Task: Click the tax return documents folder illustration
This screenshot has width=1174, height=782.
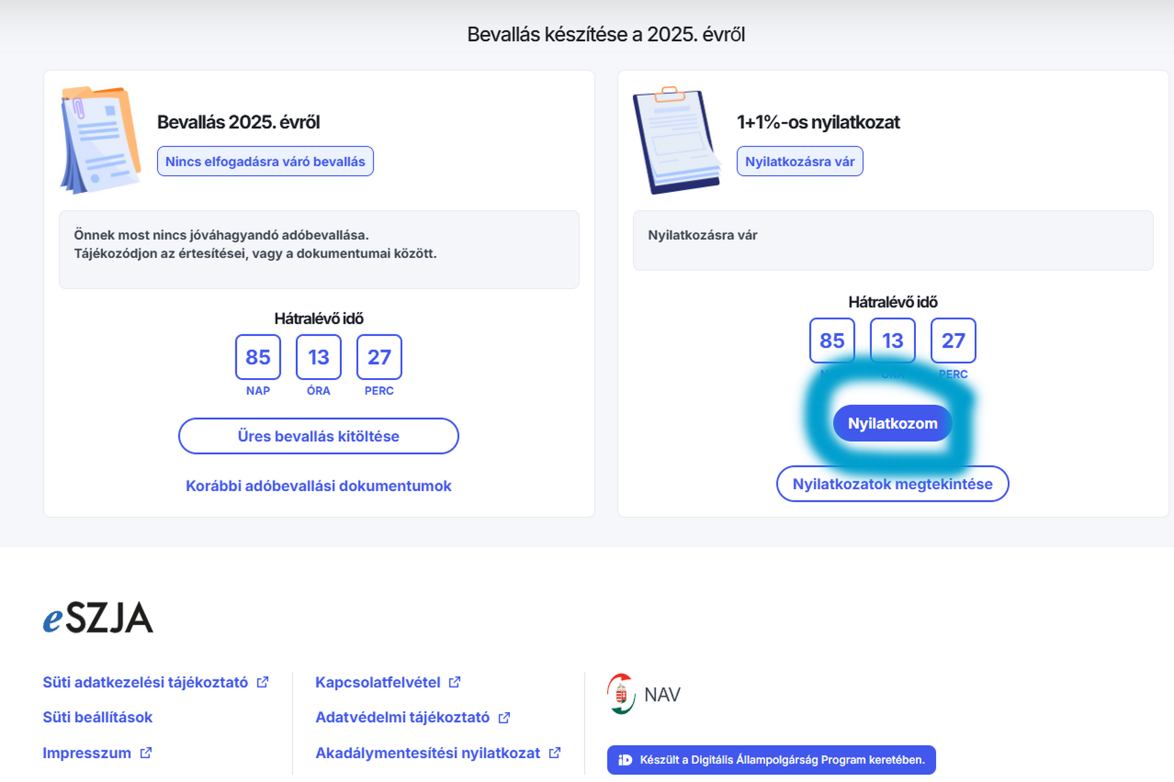Action: [x=101, y=140]
